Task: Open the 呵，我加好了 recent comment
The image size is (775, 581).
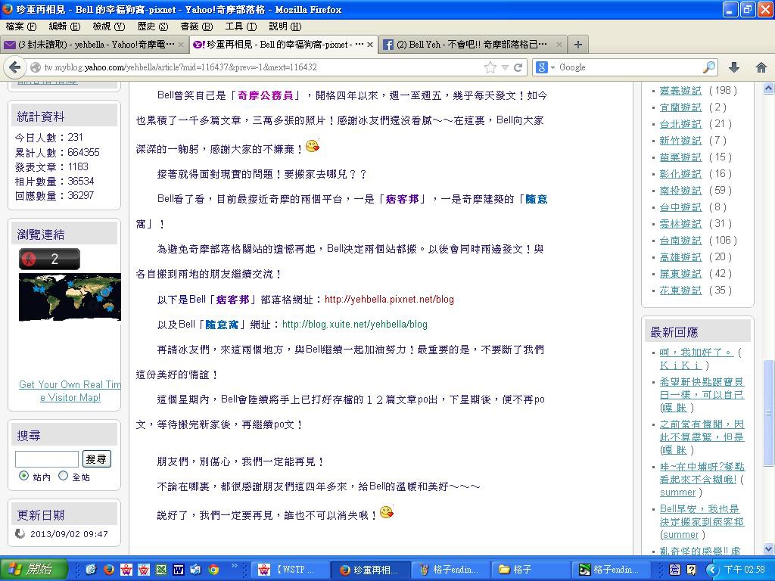Action: [x=697, y=353]
